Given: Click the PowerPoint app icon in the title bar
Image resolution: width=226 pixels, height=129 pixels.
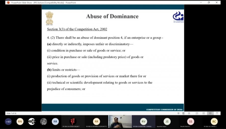Looking at the screenshot, I should pos(8,3).
